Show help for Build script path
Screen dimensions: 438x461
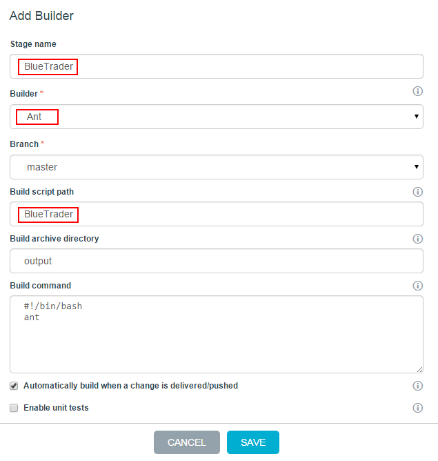pyautogui.click(x=417, y=192)
